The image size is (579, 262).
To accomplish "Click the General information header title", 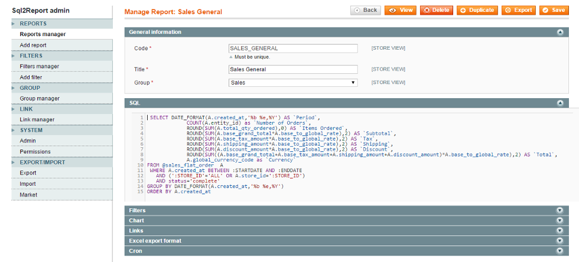I will click(155, 32).
